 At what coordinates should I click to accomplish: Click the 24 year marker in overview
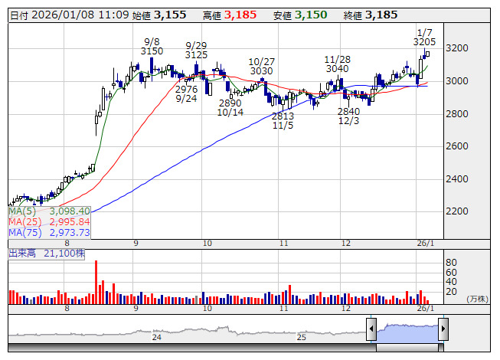[156, 337]
